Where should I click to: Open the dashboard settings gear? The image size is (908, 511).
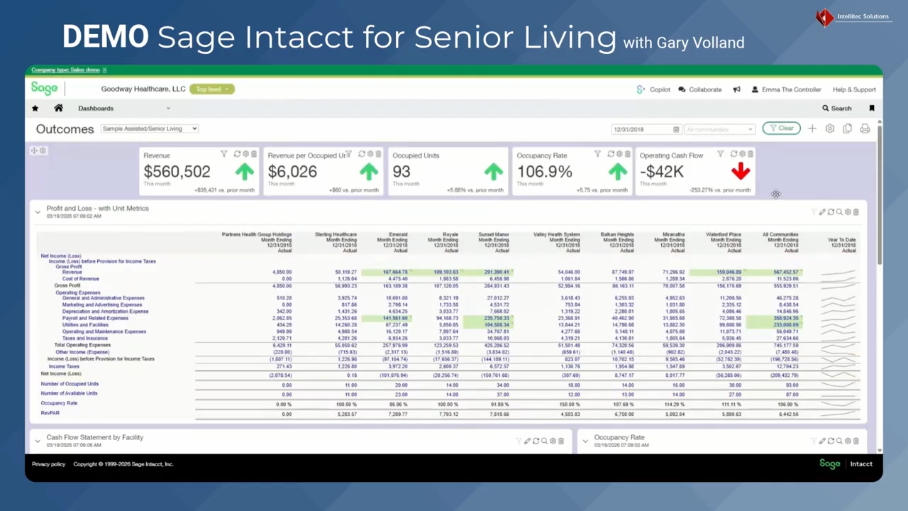(x=830, y=128)
